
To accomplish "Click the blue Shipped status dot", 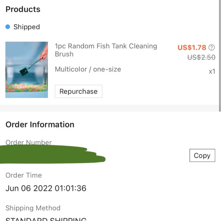I will coord(8,27).
